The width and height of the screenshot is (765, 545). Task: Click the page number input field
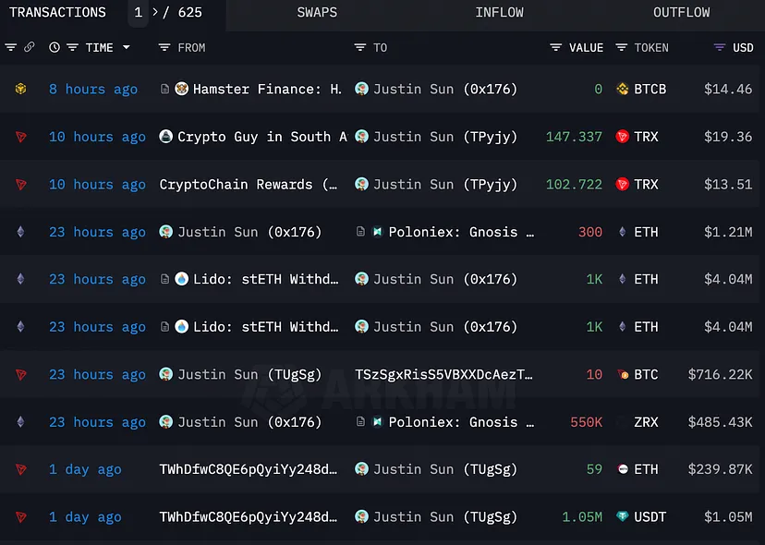(x=139, y=13)
